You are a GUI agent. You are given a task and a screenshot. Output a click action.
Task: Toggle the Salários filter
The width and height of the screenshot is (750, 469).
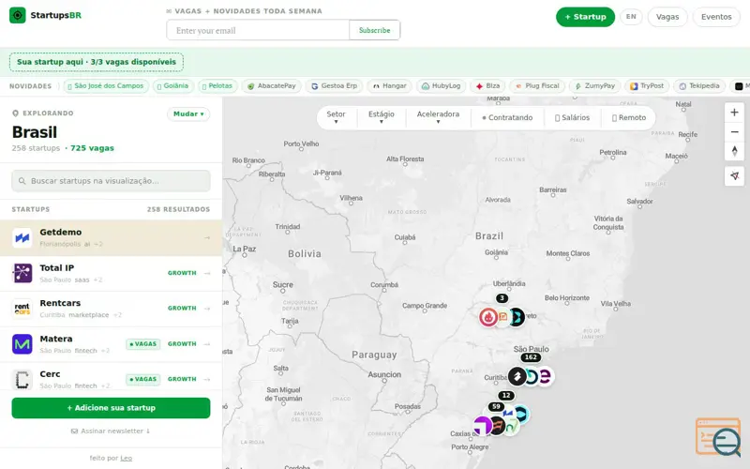[572, 118]
